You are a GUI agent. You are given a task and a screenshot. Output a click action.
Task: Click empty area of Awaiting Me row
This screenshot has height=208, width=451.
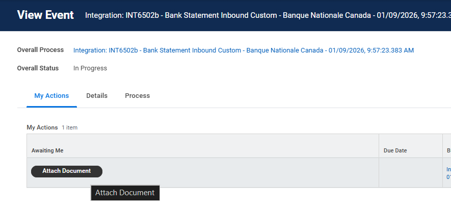tap(240, 172)
